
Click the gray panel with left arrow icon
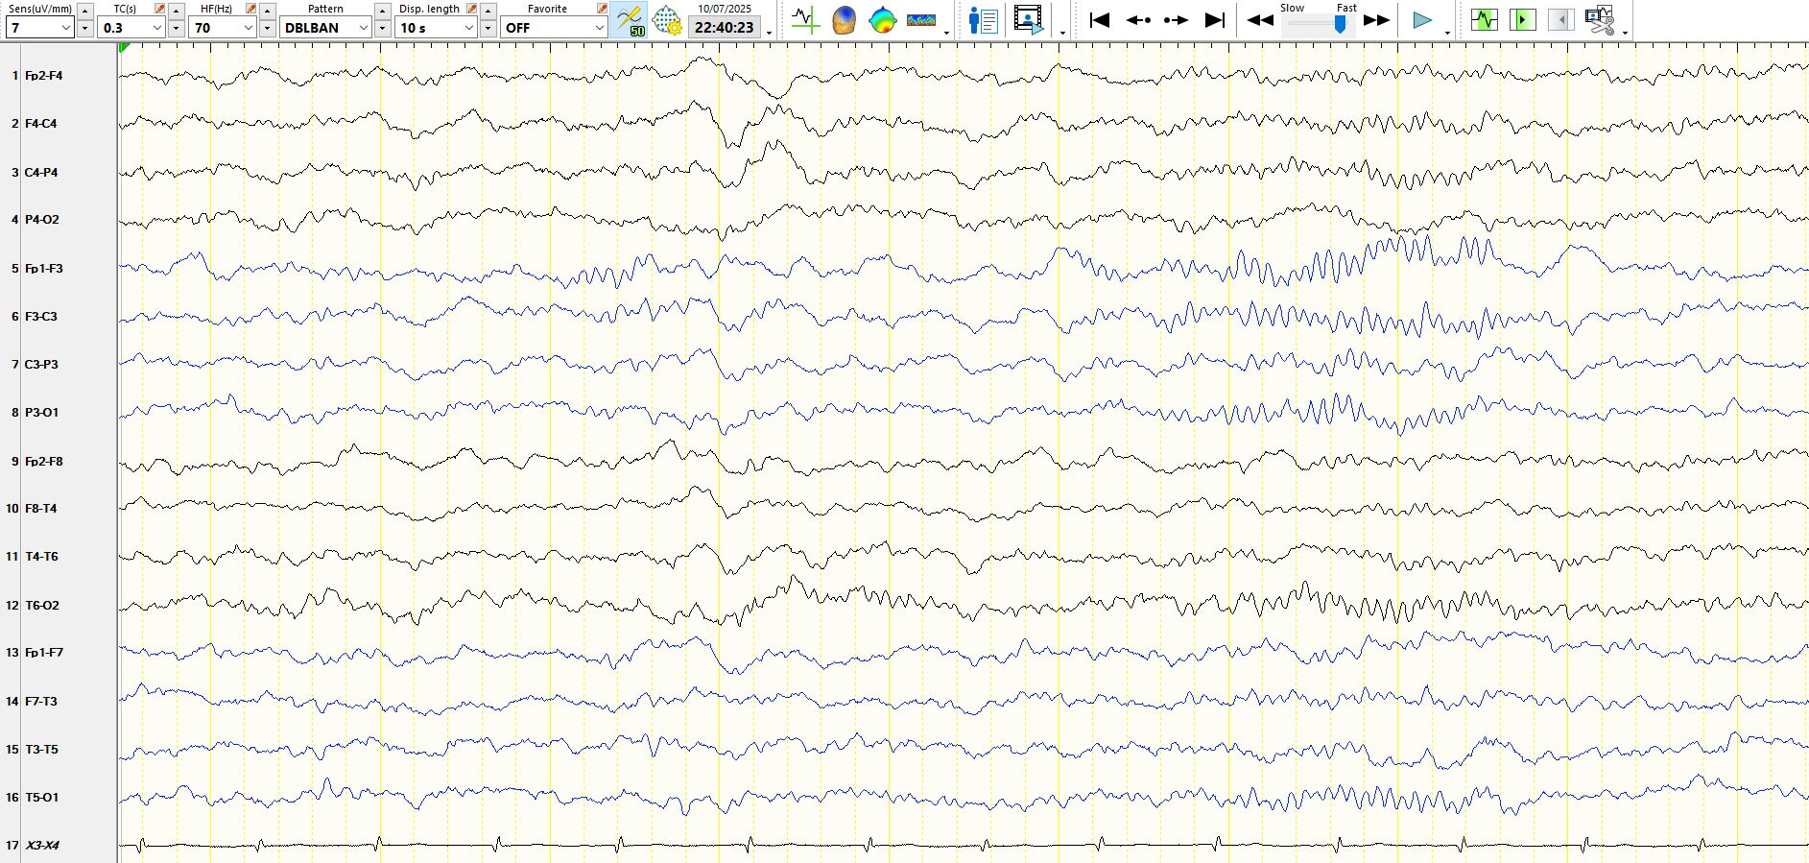1561,20
